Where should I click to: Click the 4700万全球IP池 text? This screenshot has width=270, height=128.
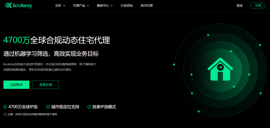click(x=23, y=107)
